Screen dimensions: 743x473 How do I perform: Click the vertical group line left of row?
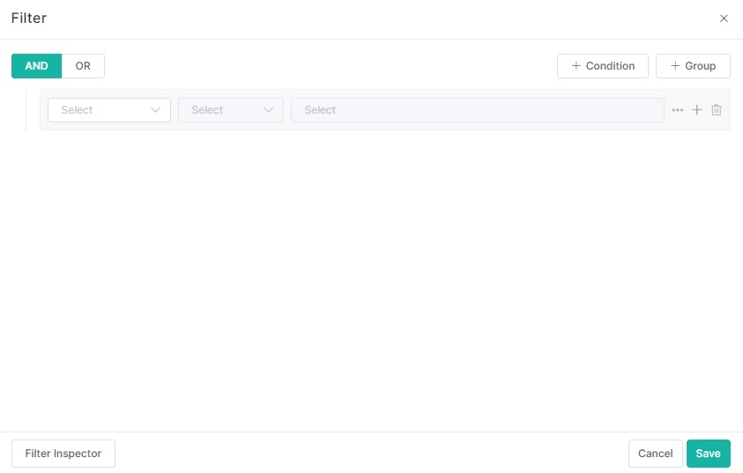[26, 110]
